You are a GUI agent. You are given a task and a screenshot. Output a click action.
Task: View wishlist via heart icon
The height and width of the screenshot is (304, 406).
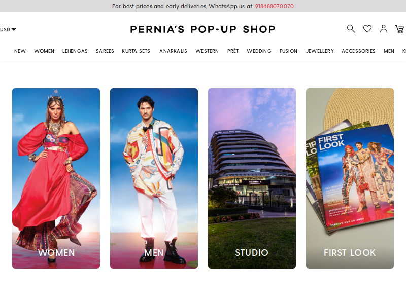[x=367, y=29]
